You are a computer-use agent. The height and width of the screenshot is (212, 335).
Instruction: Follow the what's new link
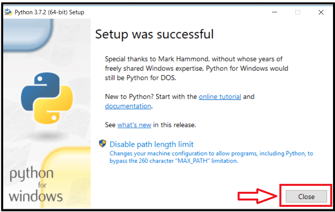click(134, 125)
